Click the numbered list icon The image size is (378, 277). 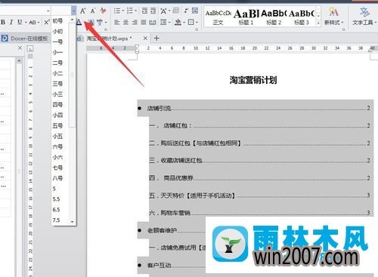click(x=130, y=11)
